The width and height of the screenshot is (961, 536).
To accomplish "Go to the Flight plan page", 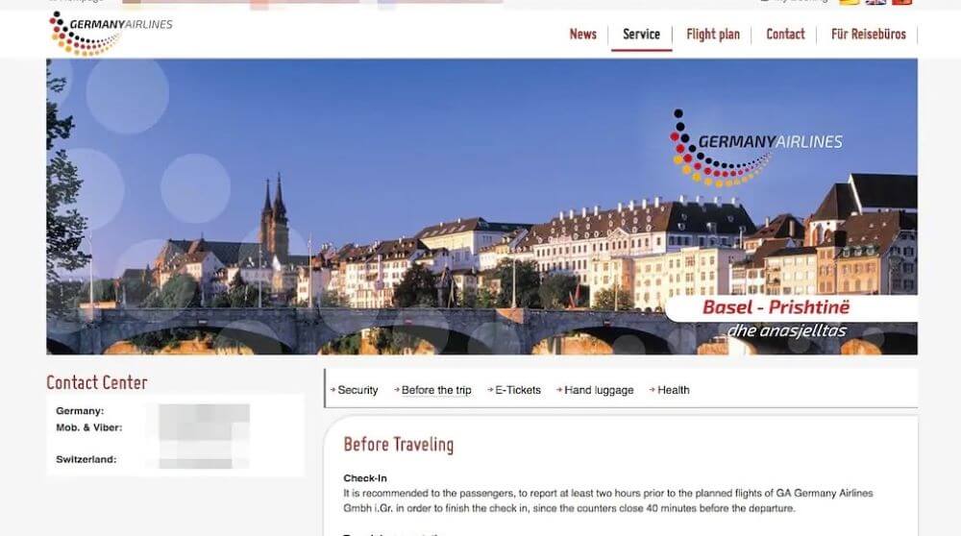I will pos(713,35).
